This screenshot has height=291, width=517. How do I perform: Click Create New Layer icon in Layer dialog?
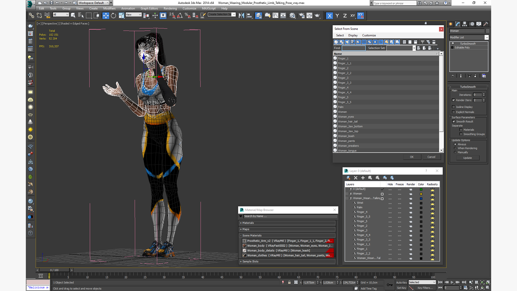tap(348, 178)
